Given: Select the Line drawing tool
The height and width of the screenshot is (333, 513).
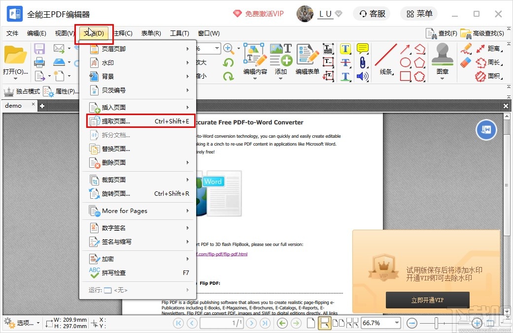Looking at the screenshot, I should (386, 59).
